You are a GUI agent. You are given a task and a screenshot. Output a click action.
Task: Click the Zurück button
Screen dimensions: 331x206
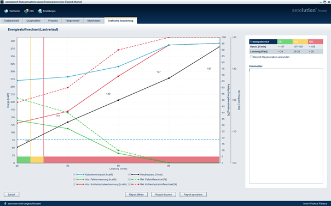click(11, 195)
